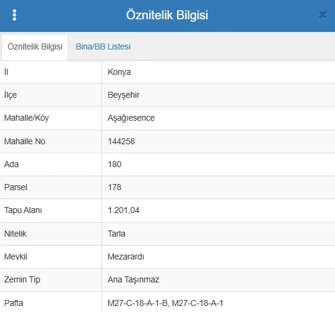Open the Bina/BB Listesi tab
The width and height of the screenshot is (335, 312).
tap(103, 46)
